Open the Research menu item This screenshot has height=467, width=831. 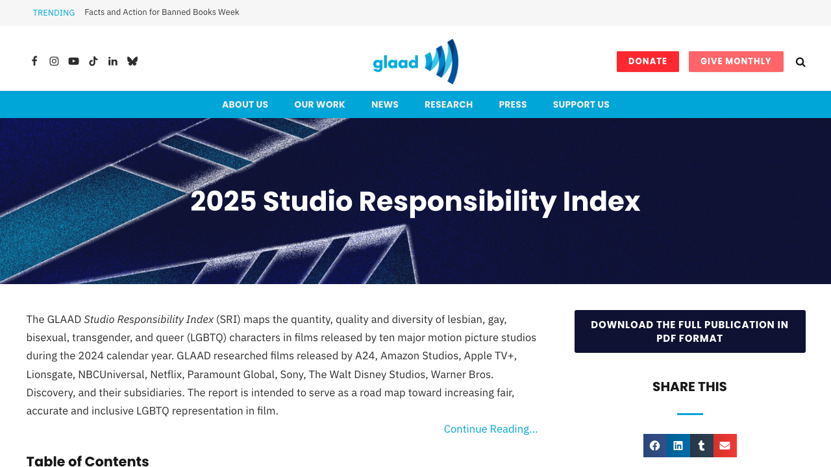(x=449, y=104)
